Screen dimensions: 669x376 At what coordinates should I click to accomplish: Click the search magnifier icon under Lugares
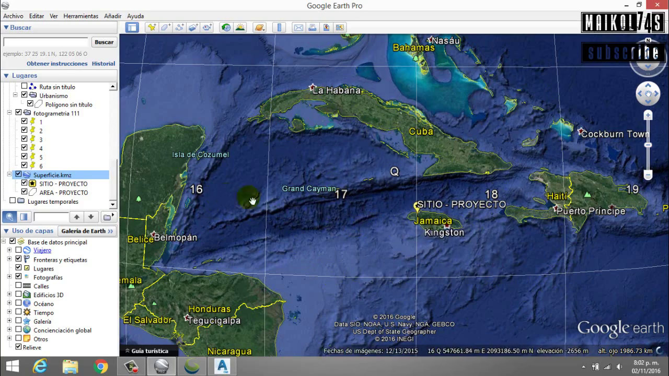pos(9,217)
